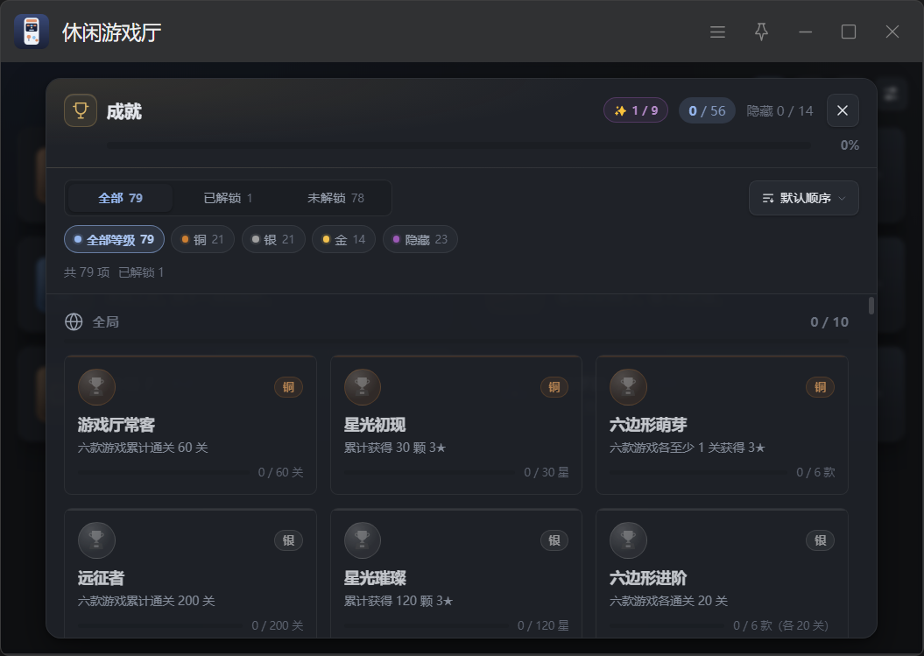Click trophy icon on 游戏厅常客 card
Screen dimensions: 924x656
(96, 386)
